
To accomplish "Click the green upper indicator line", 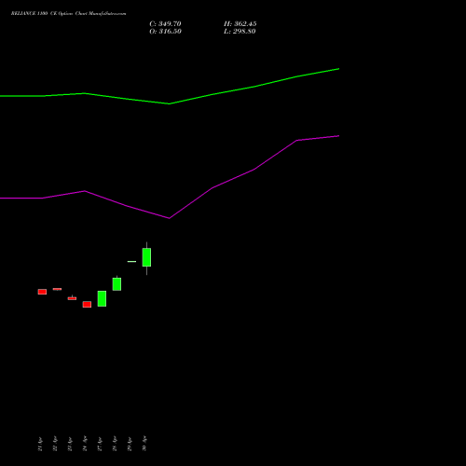I will tap(170, 103).
